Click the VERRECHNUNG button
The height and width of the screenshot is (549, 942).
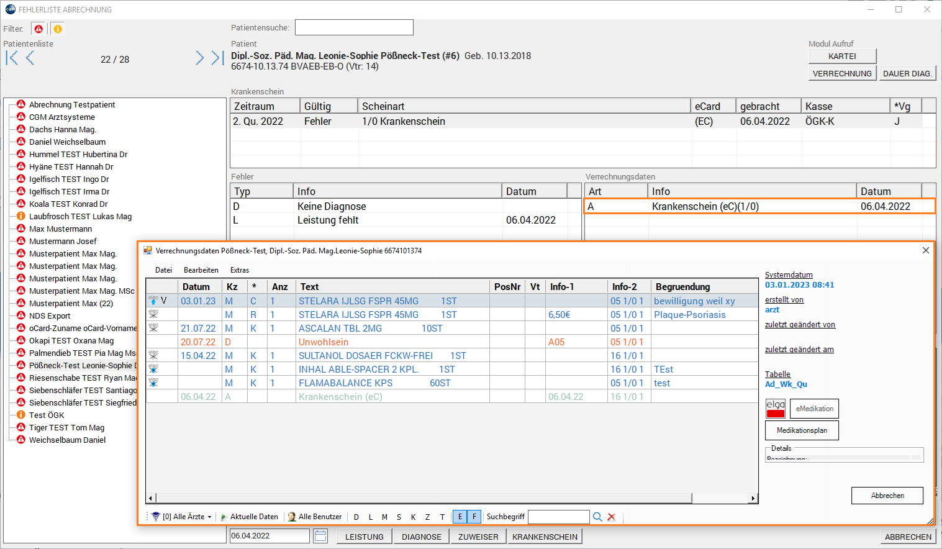[x=842, y=73]
